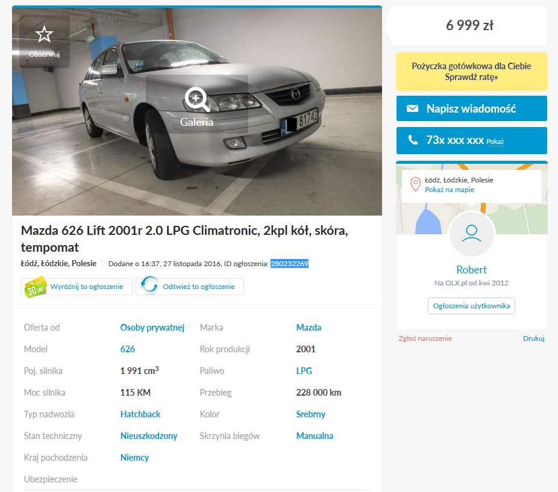Click the Pożyczka gotówkowa yellow banner

471,72
